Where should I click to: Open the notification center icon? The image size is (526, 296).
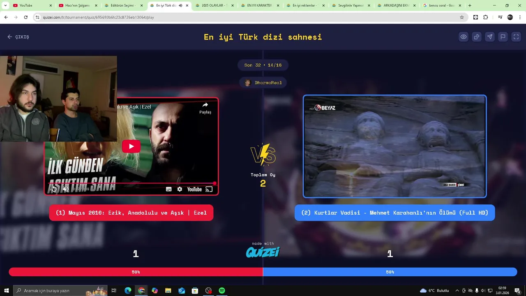click(x=518, y=291)
